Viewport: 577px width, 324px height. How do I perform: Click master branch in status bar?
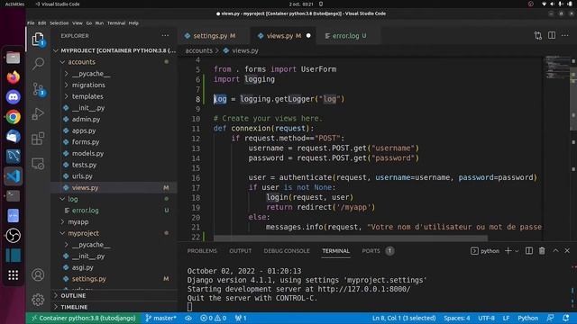160,318
